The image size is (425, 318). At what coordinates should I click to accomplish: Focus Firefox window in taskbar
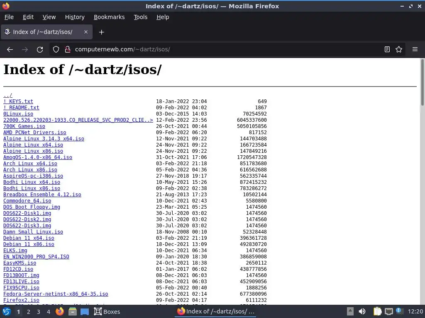pos(215,311)
